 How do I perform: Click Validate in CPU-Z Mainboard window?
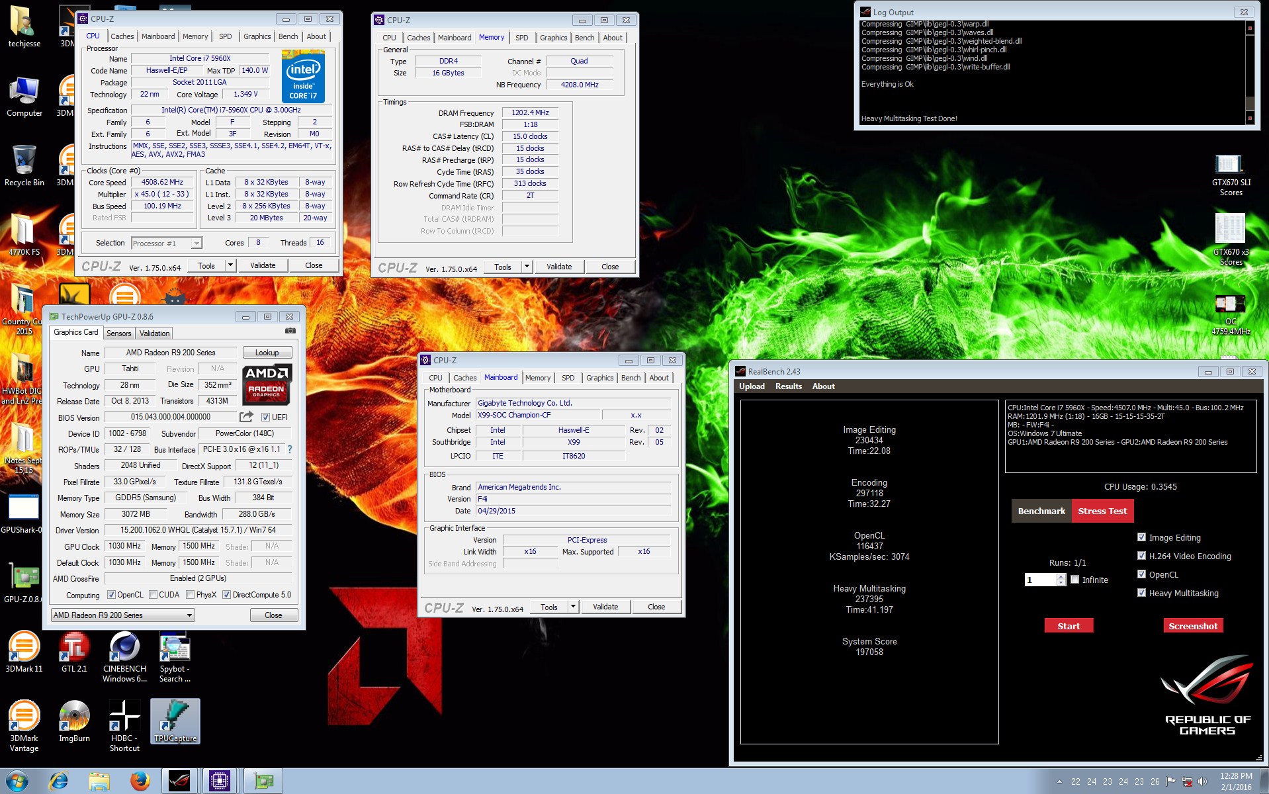pos(605,607)
